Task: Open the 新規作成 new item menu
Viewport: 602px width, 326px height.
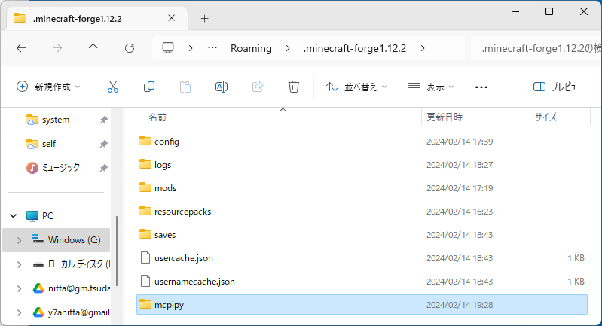Action: point(48,87)
